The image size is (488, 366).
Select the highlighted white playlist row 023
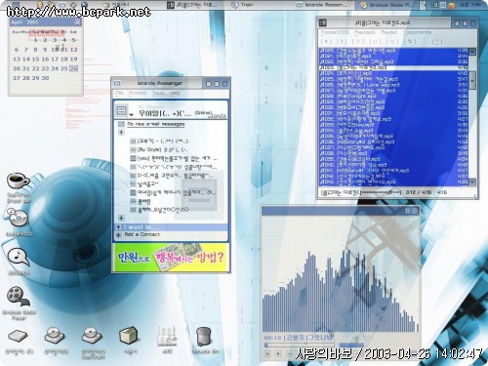(393, 67)
